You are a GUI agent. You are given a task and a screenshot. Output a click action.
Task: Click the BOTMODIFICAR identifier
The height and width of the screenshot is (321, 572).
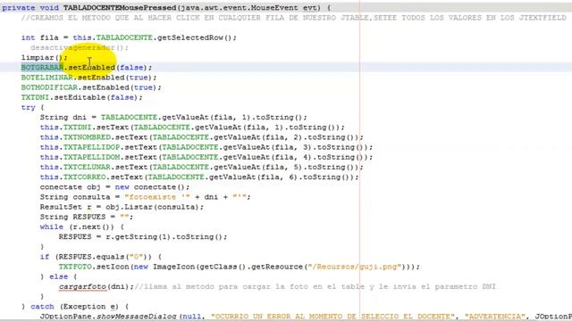point(49,87)
